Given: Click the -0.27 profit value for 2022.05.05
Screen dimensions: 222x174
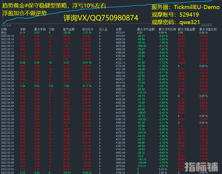Looking at the screenshot, I should 66,63.
